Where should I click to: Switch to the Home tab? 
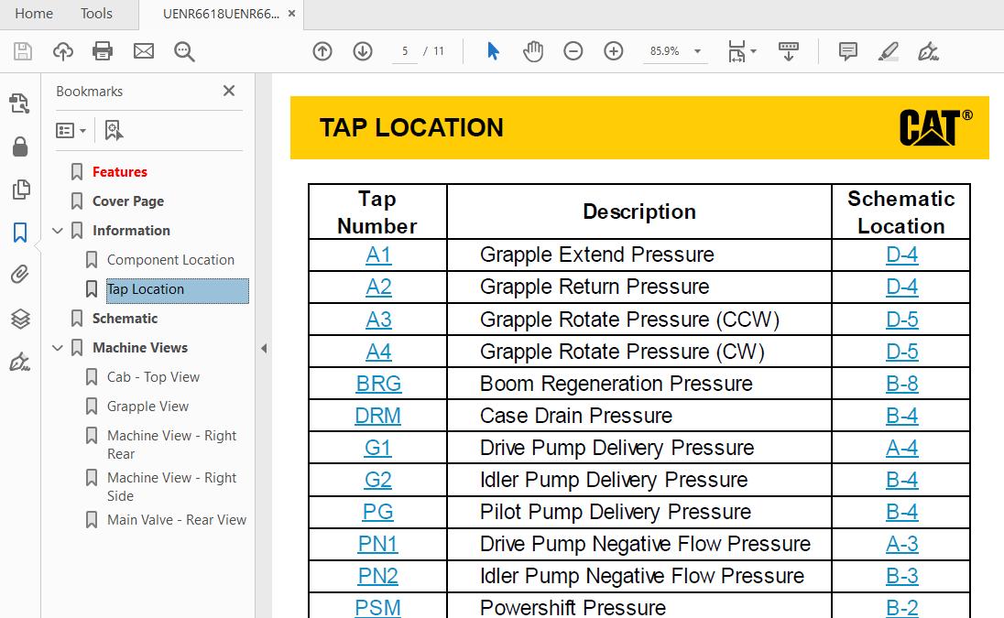click(x=34, y=14)
